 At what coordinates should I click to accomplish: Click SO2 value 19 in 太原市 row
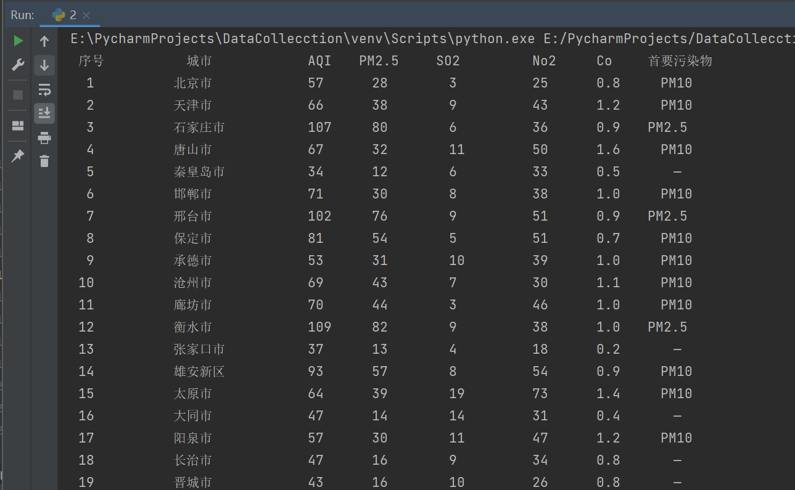coord(456,394)
